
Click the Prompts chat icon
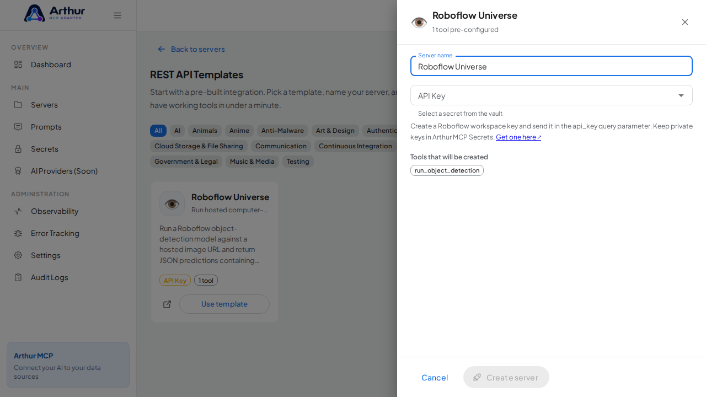pyautogui.click(x=18, y=127)
